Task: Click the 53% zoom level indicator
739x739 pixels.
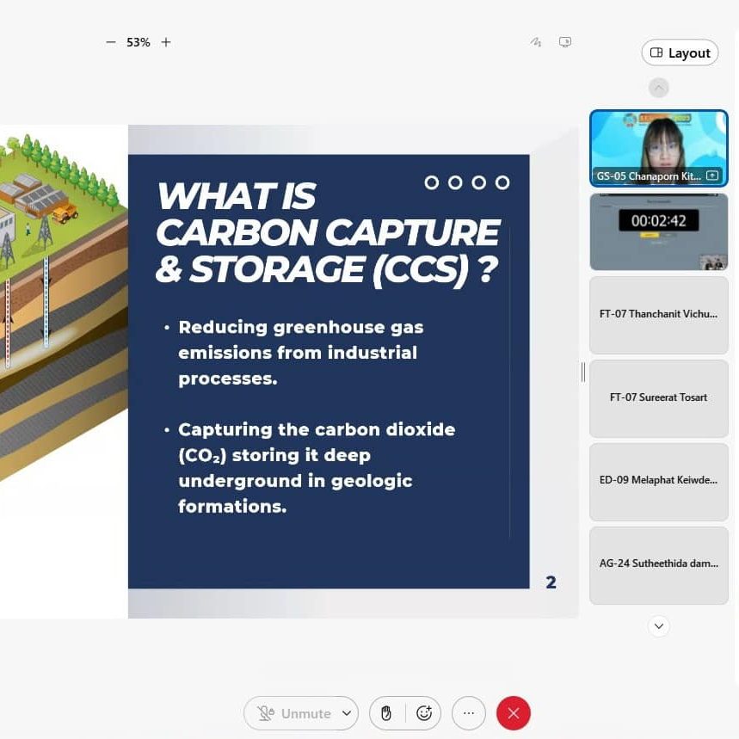Action: coord(139,42)
